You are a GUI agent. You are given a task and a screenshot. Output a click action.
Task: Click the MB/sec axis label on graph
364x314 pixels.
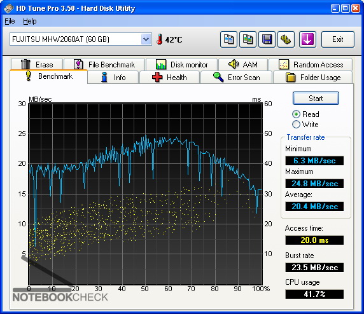[40, 99]
